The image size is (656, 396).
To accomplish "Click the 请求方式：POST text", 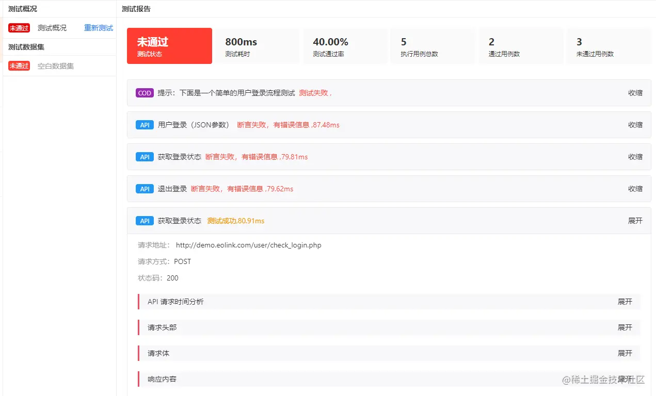I will click(164, 261).
